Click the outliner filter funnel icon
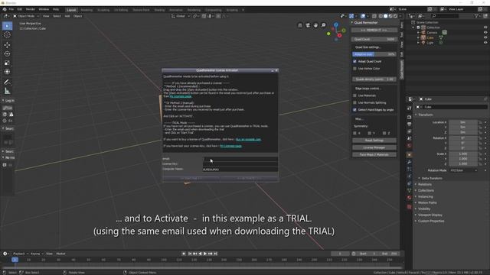 (x=476, y=15)
